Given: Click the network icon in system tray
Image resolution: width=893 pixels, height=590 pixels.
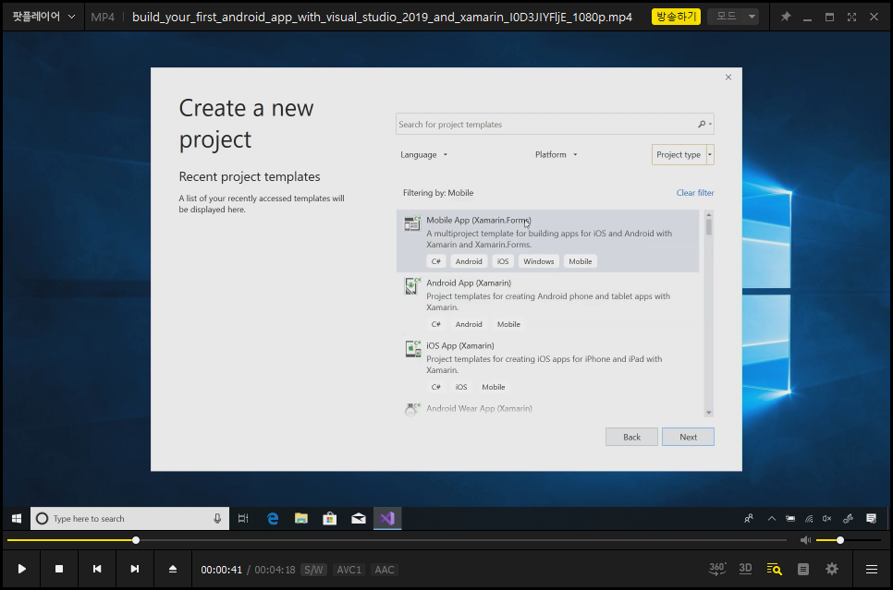Looking at the screenshot, I should pyautogui.click(x=809, y=518).
